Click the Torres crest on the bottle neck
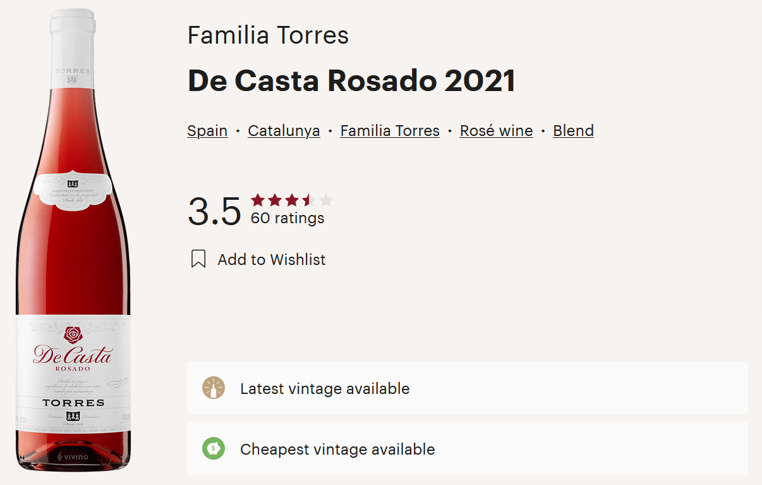Screen dimensions: 762x485 [x=72, y=80]
